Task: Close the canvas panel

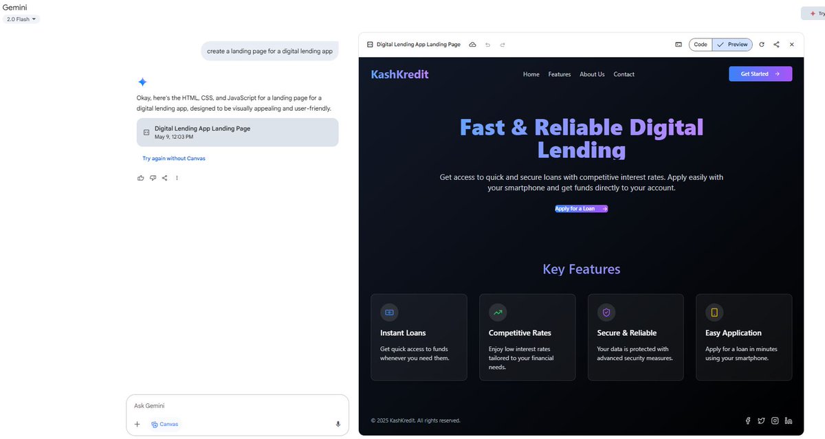Action: [x=792, y=45]
